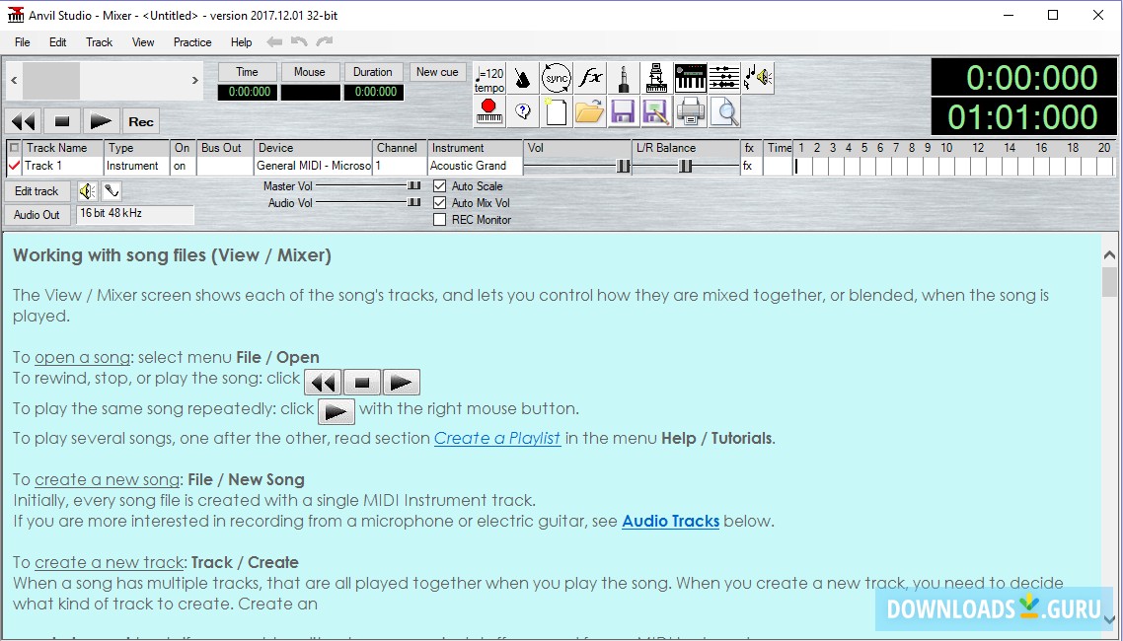
Task: Toggle the metronome icon
Action: (x=523, y=78)
